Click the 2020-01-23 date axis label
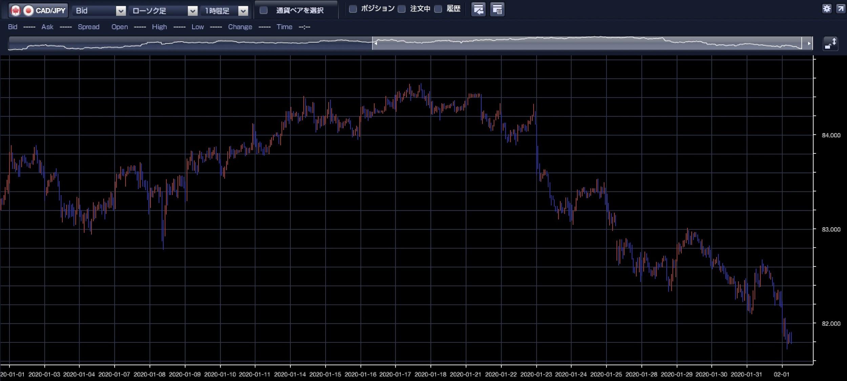The width and height of the screenshot is (847, 381). 536,374
